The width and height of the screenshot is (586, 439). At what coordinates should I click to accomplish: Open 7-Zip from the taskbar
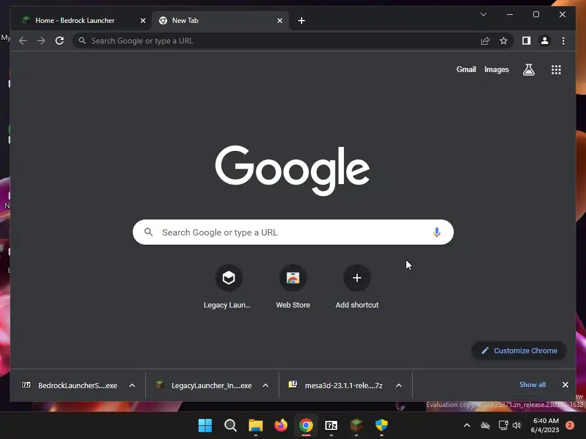point(331,425)
